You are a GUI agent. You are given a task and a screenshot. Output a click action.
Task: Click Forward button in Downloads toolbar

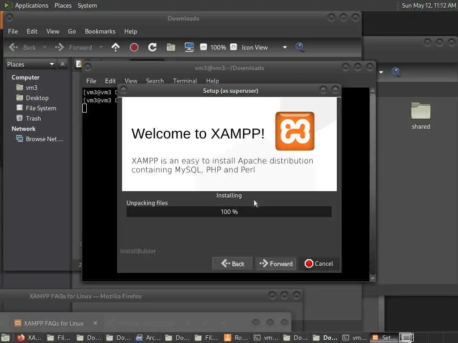tap(74, 47)
